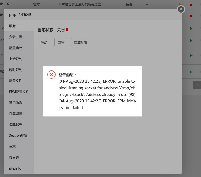
Task: Open the 配置文件 section
Action: click(19, 81)
